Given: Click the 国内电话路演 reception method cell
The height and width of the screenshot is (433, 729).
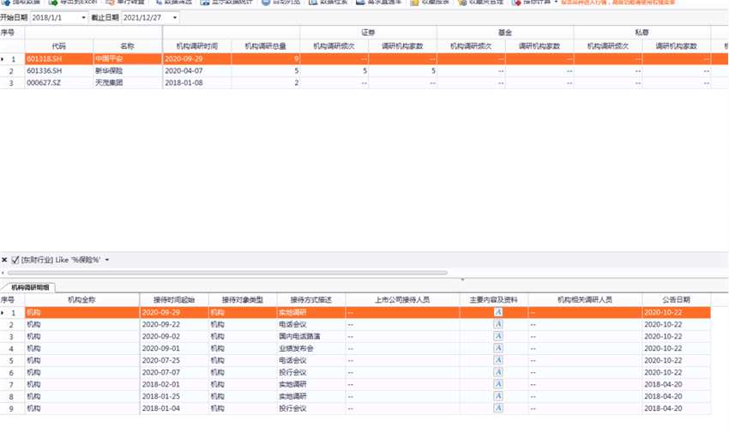Looking at the screenshot, I should coord(311,336).
